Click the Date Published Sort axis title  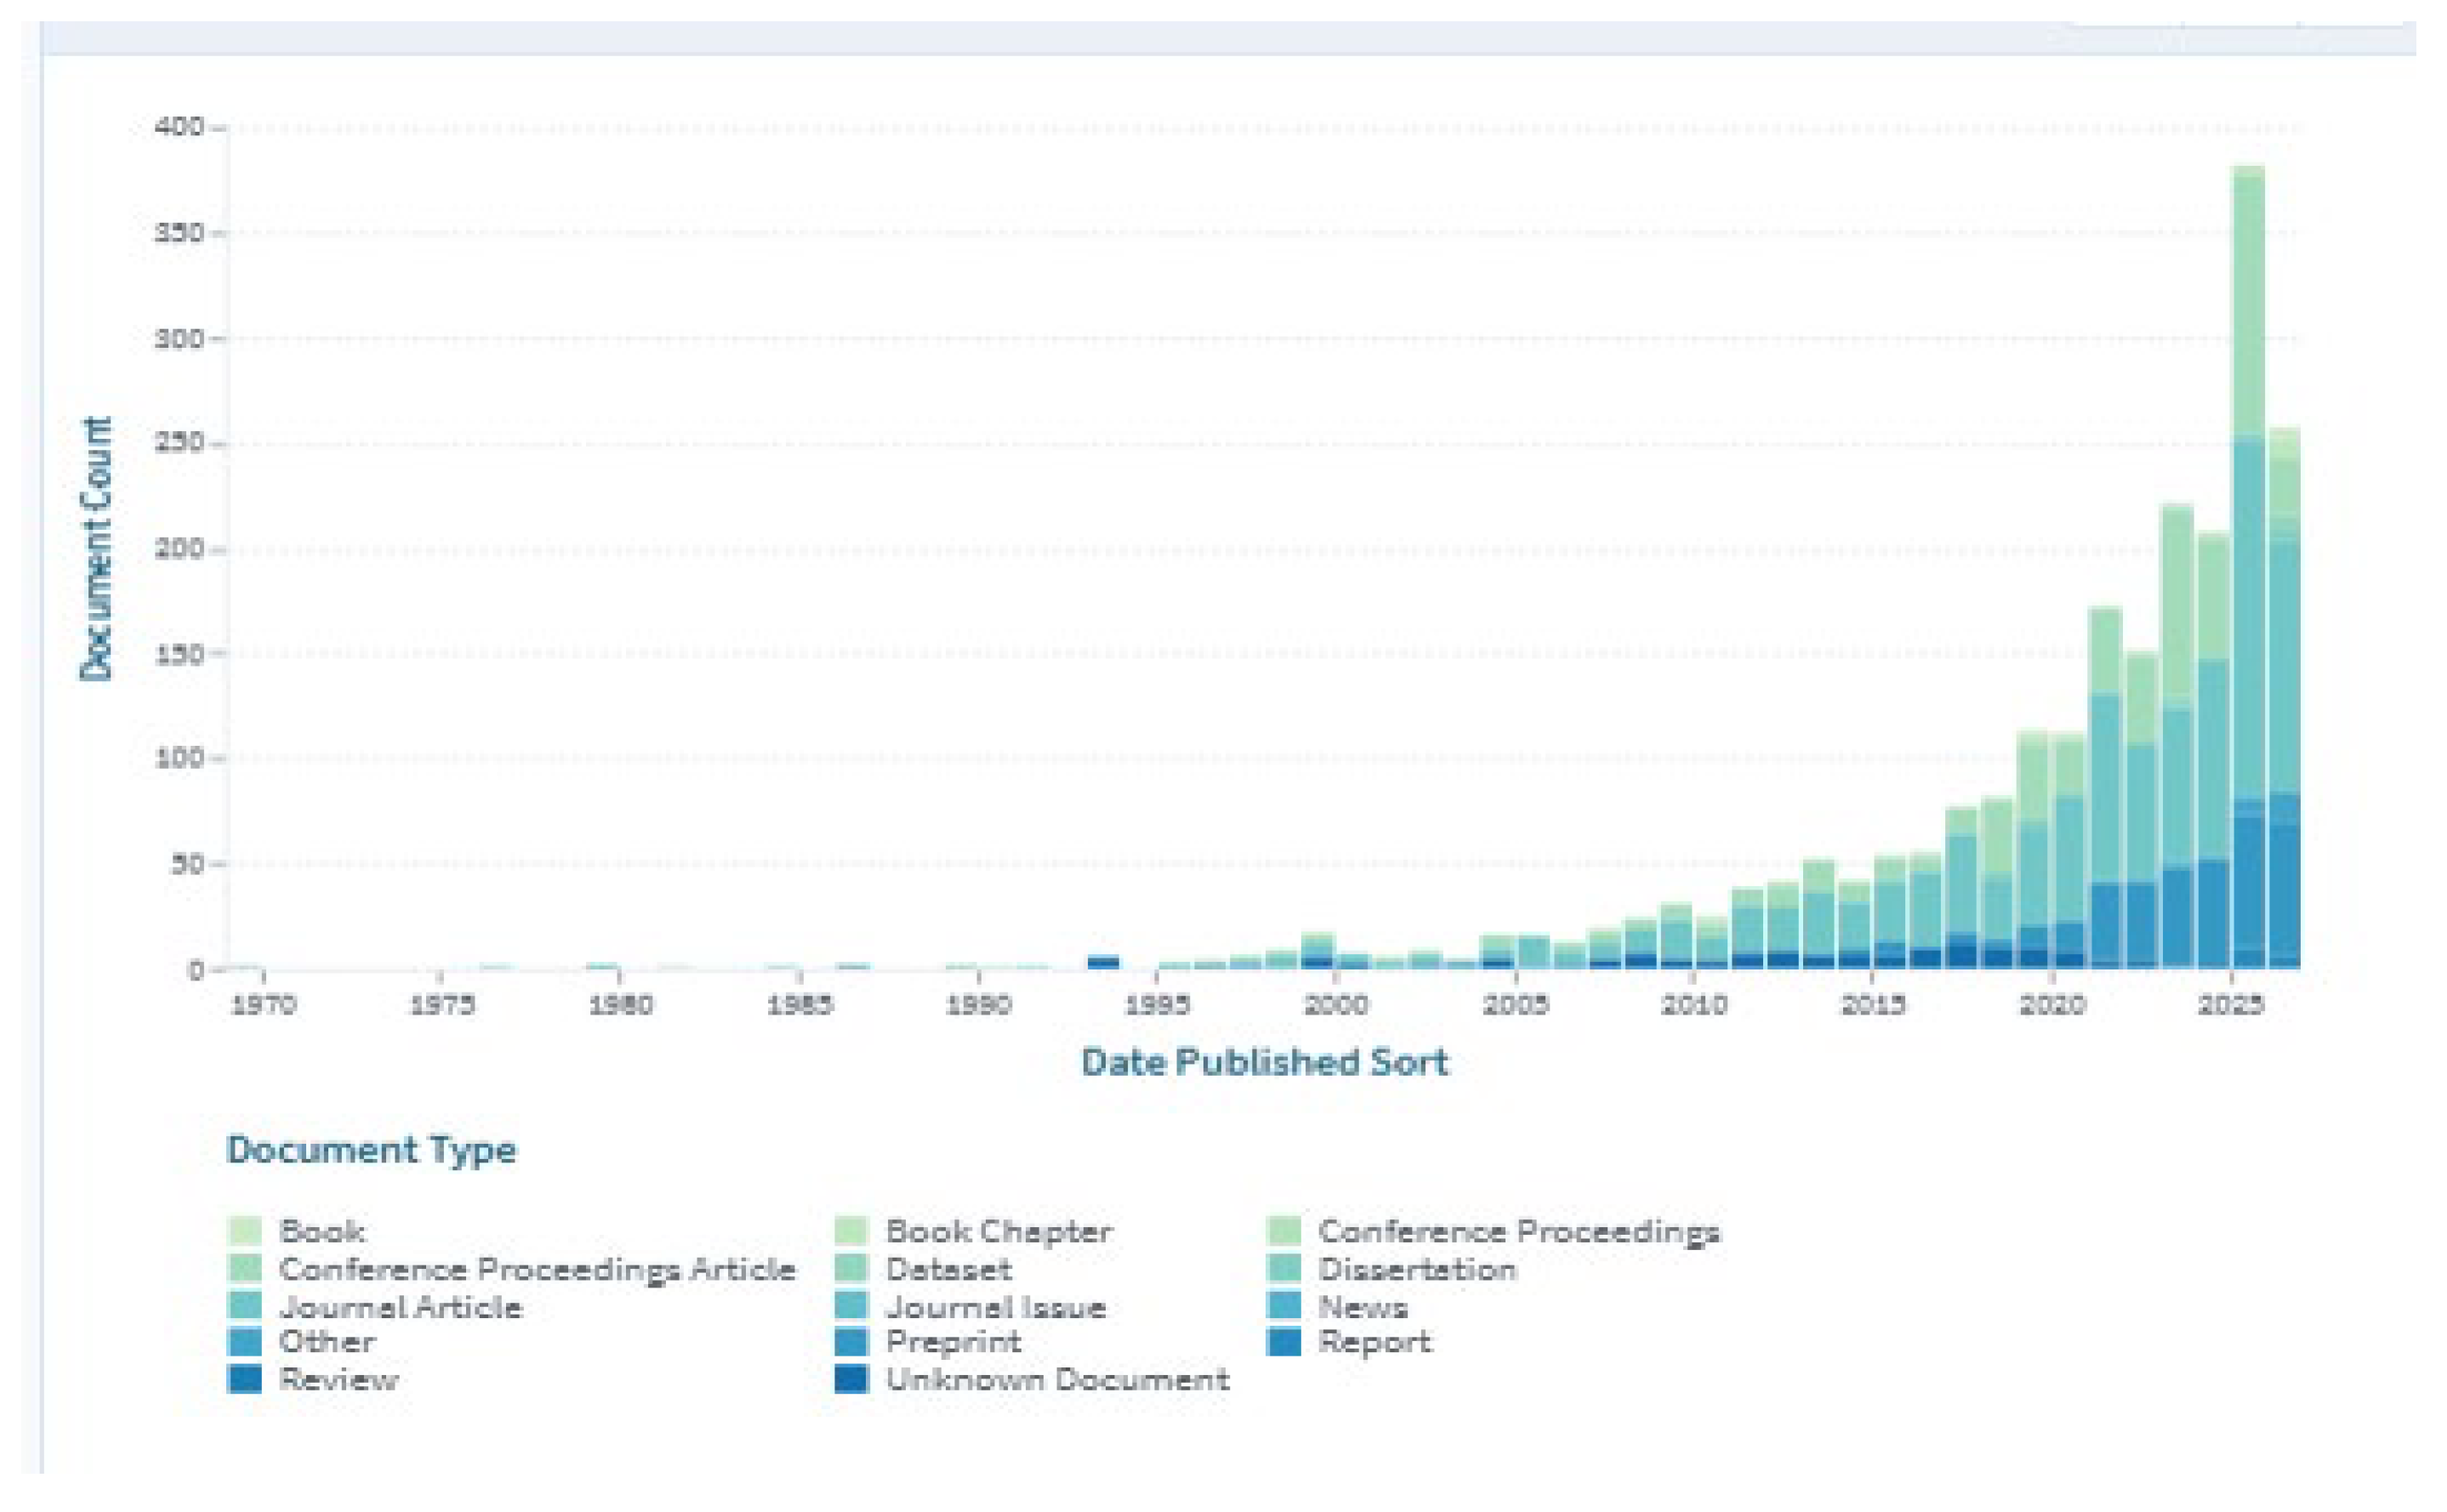tap(1265, 1063)
